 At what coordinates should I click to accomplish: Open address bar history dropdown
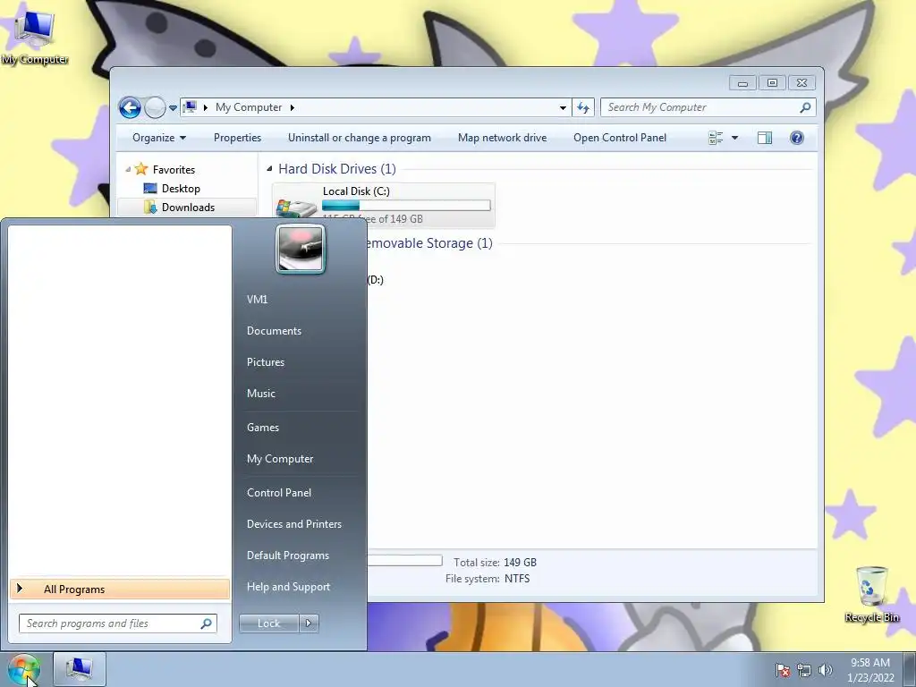[x=563, y=107]
